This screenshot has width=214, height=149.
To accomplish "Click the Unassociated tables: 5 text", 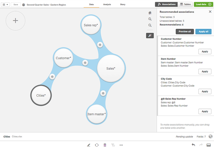I will tap(172, 21).
